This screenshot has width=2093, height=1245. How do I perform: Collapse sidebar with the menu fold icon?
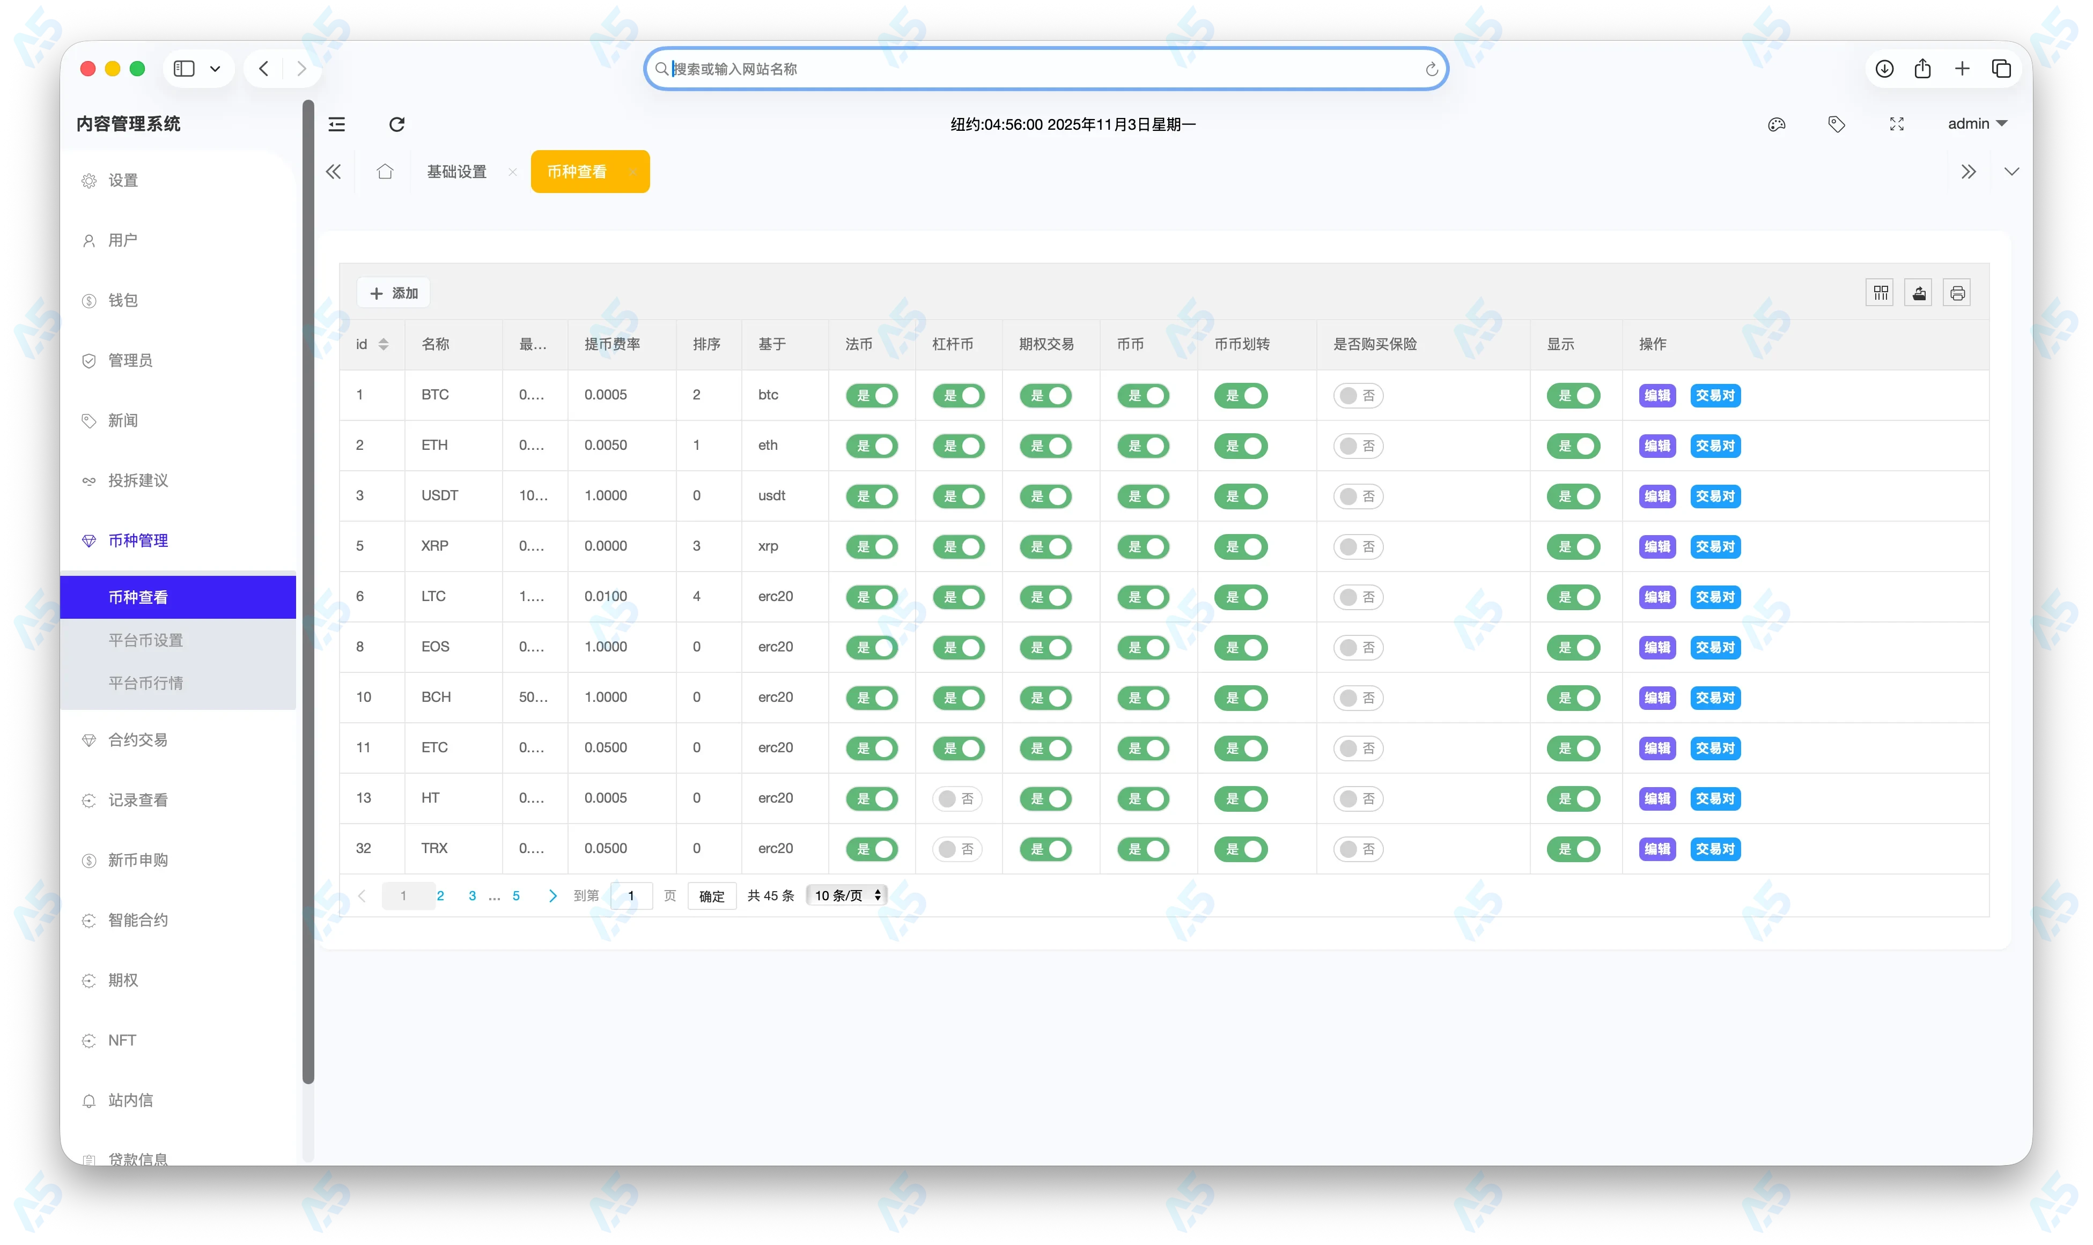coord(336,124)
